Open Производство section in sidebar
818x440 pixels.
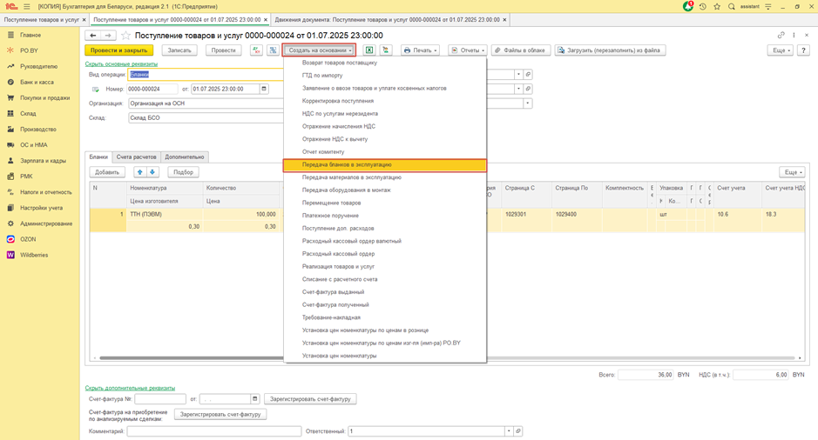[38, 130]
